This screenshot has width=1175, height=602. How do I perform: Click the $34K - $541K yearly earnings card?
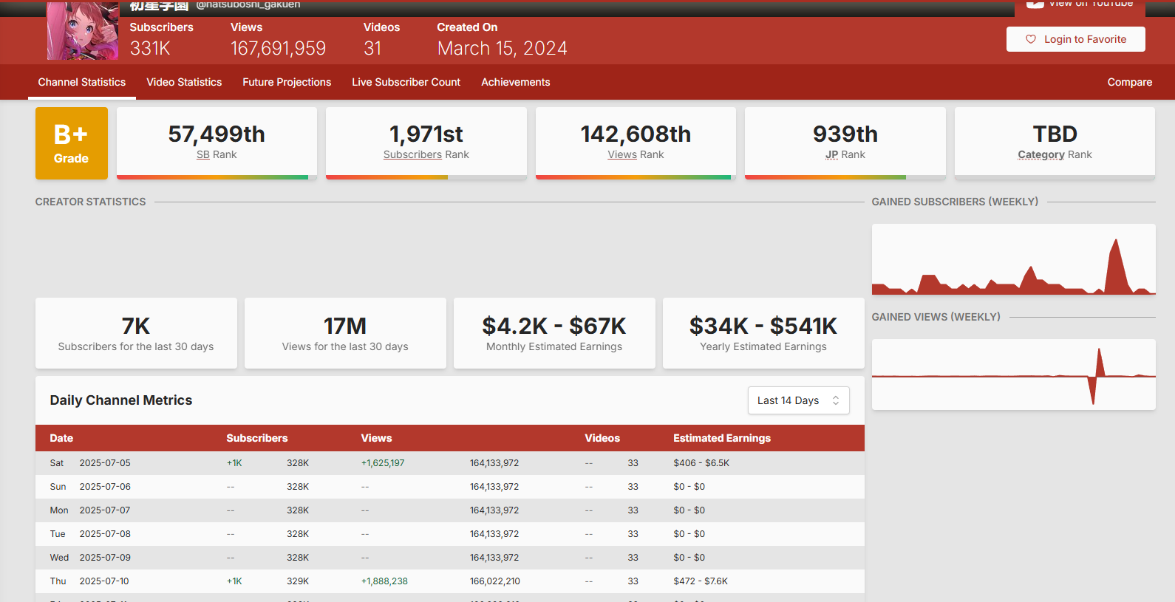pyautogui.click(x=763, y=333)
